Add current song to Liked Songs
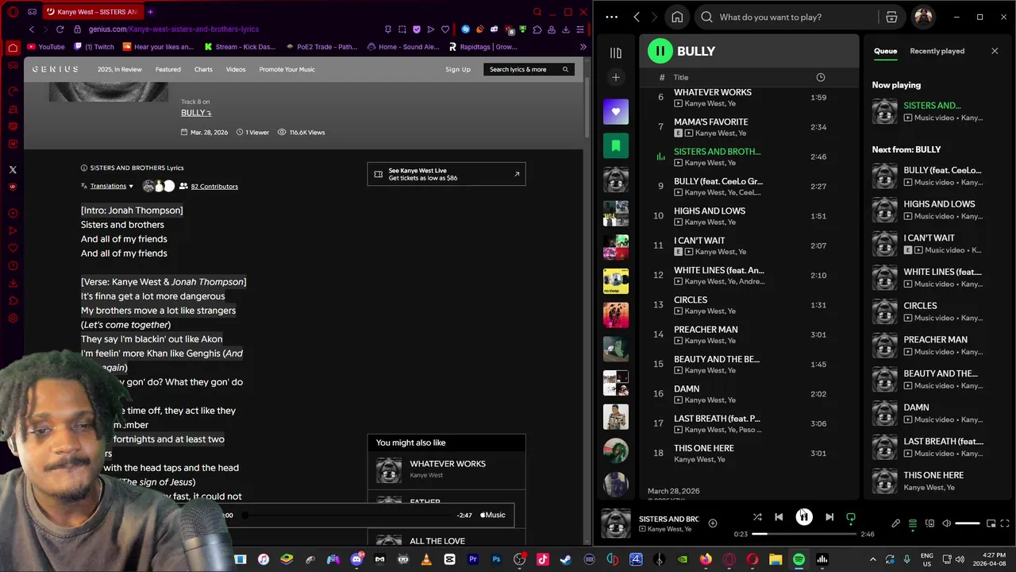The height and width of the screenshot is (572, 1016). [x=713, y=523]
